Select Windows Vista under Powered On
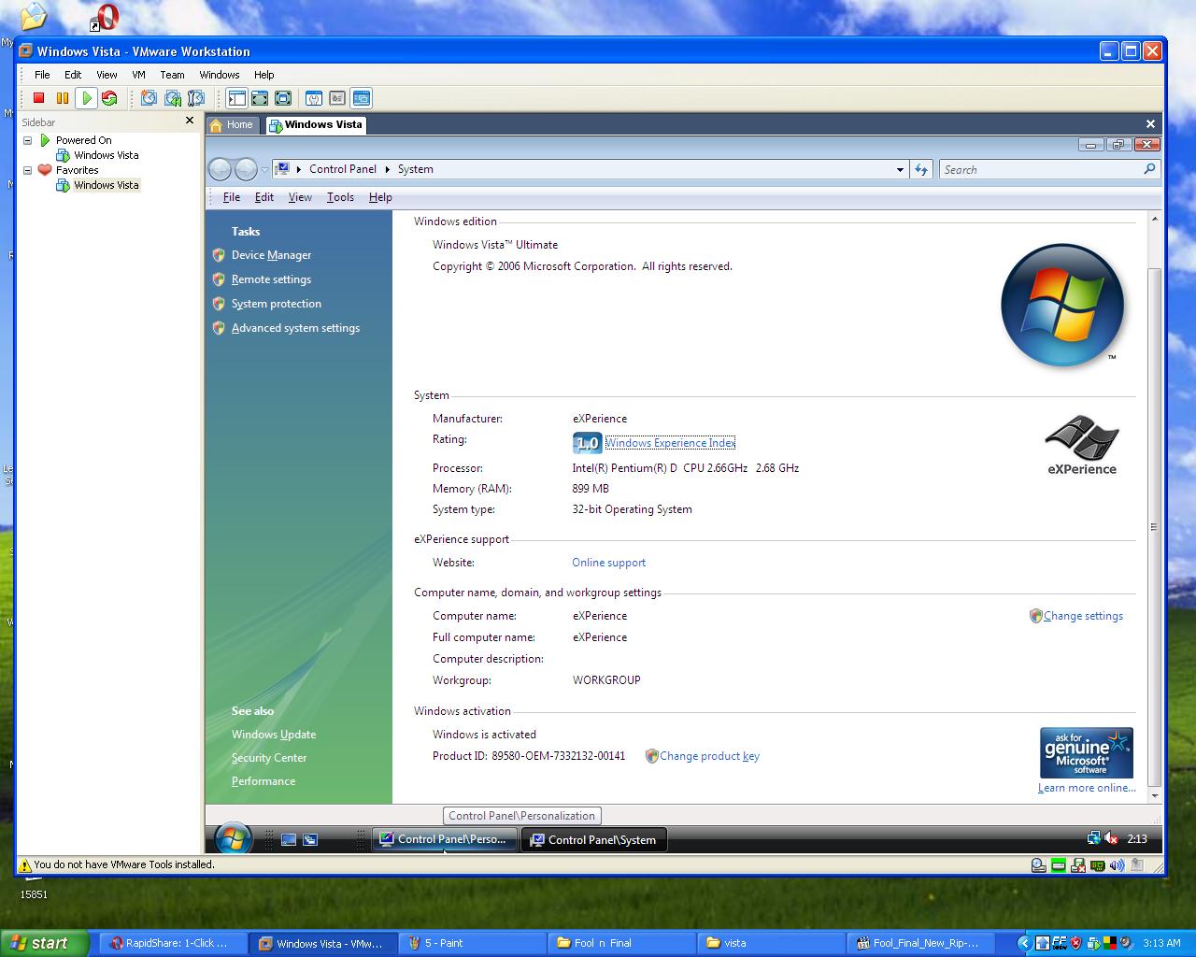 [x=106, y=155]
